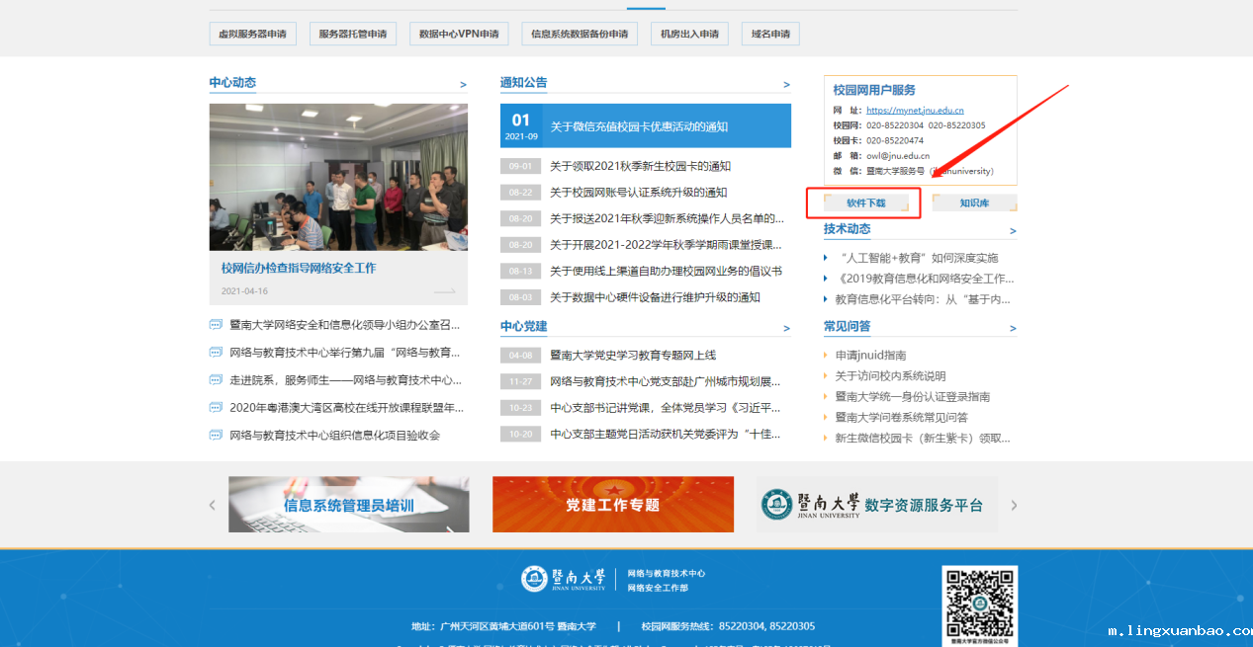Open news 暨南大学网络安全和信息化领导小组办公室召

click(345, 324)
